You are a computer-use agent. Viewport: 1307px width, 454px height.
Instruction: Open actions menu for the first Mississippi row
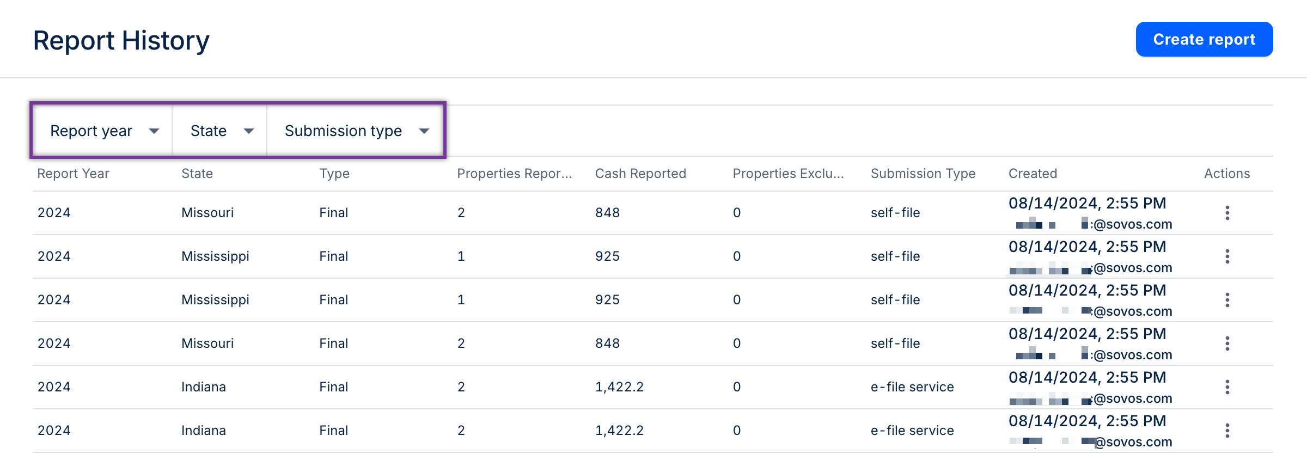1227,256
